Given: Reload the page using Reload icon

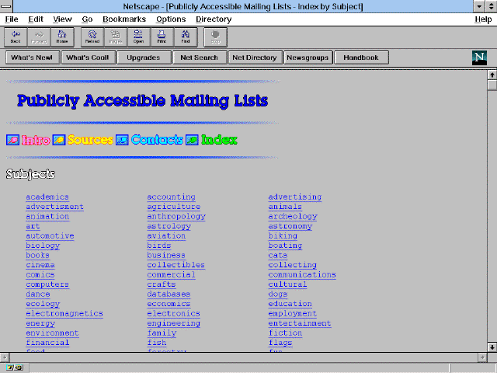Looking at the screenshot, I should pyautogui.click(x=92, y=37).
